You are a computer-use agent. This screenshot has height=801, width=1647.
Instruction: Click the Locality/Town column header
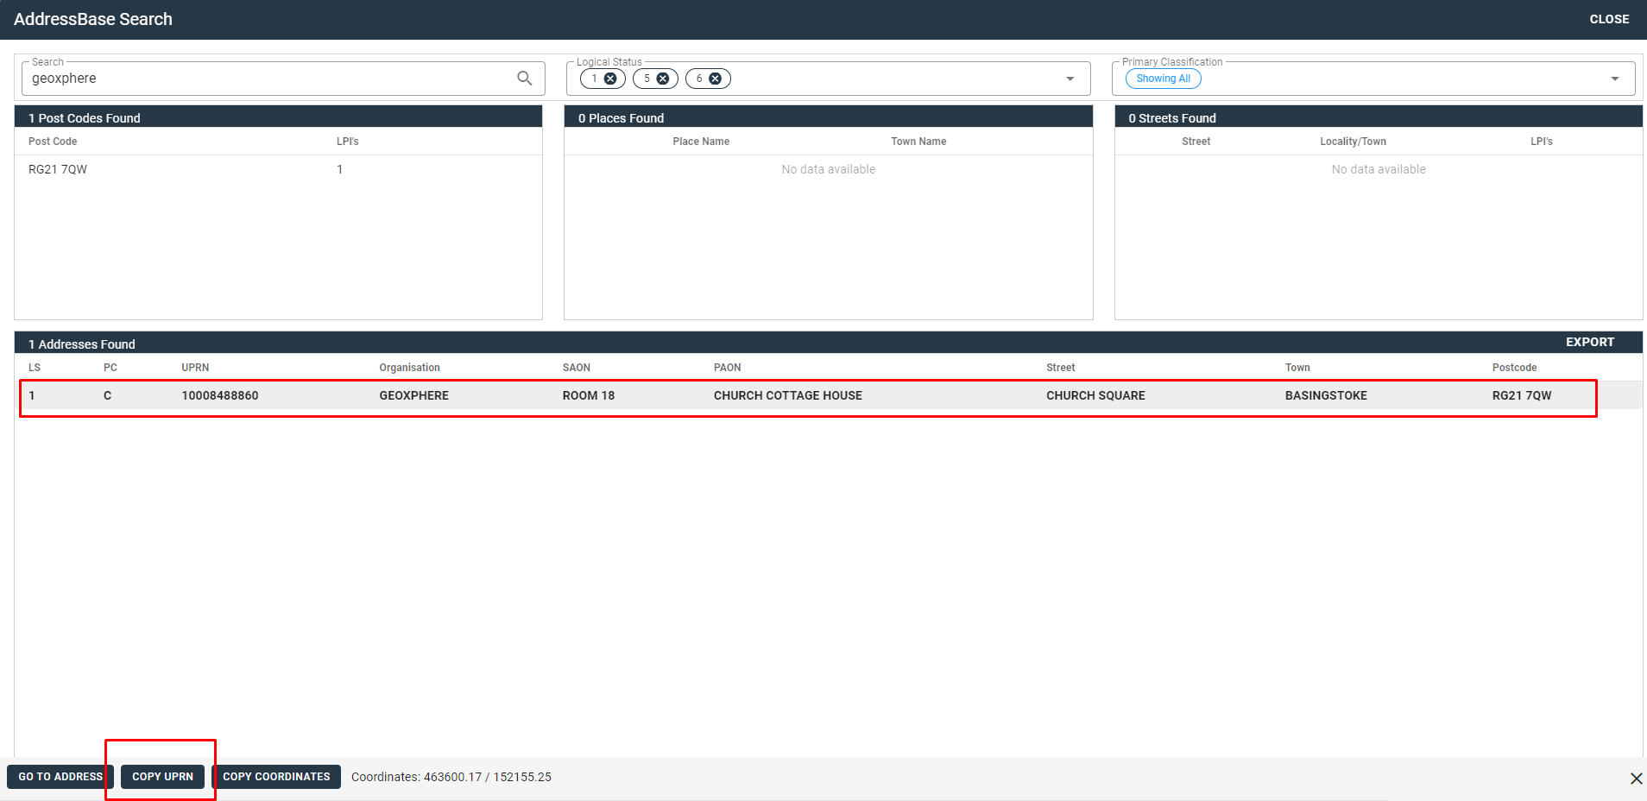click(x=1353, y=142)
